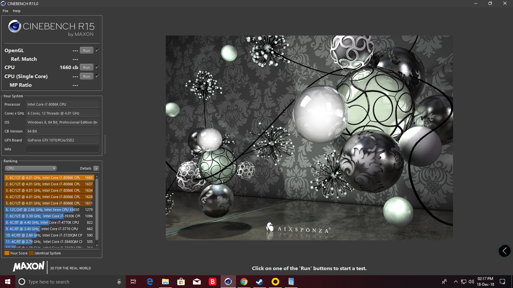513x288 pixels.
Task: Click the GFX Board GeForce GTX 1070 field
Action: pyautogui.click(x=62, y=140)
